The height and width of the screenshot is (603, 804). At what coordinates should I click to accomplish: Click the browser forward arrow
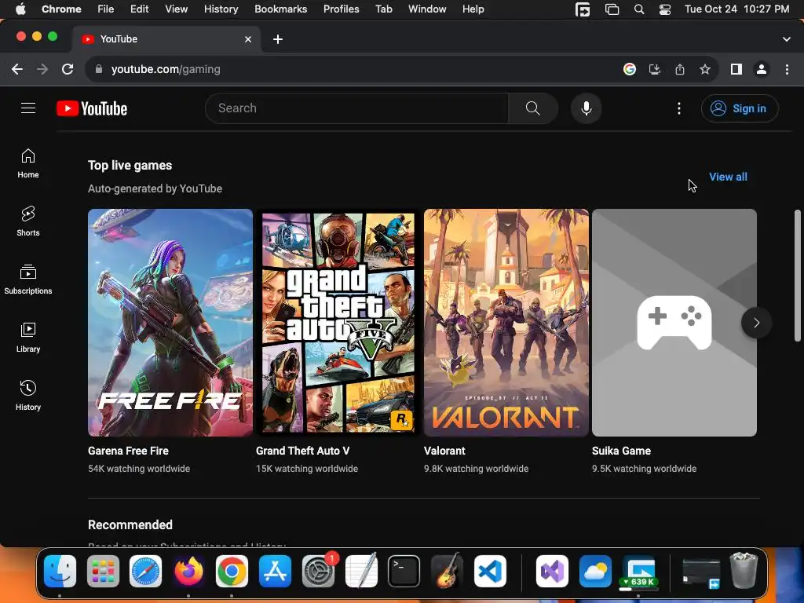pyautogui.click(x=42, y=69)
